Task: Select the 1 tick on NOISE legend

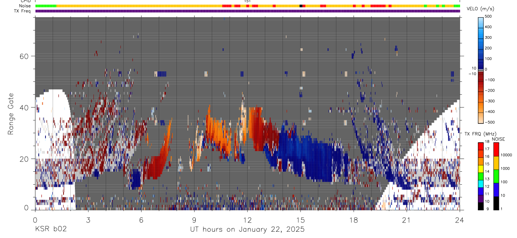Action: (x=501, y=209)
